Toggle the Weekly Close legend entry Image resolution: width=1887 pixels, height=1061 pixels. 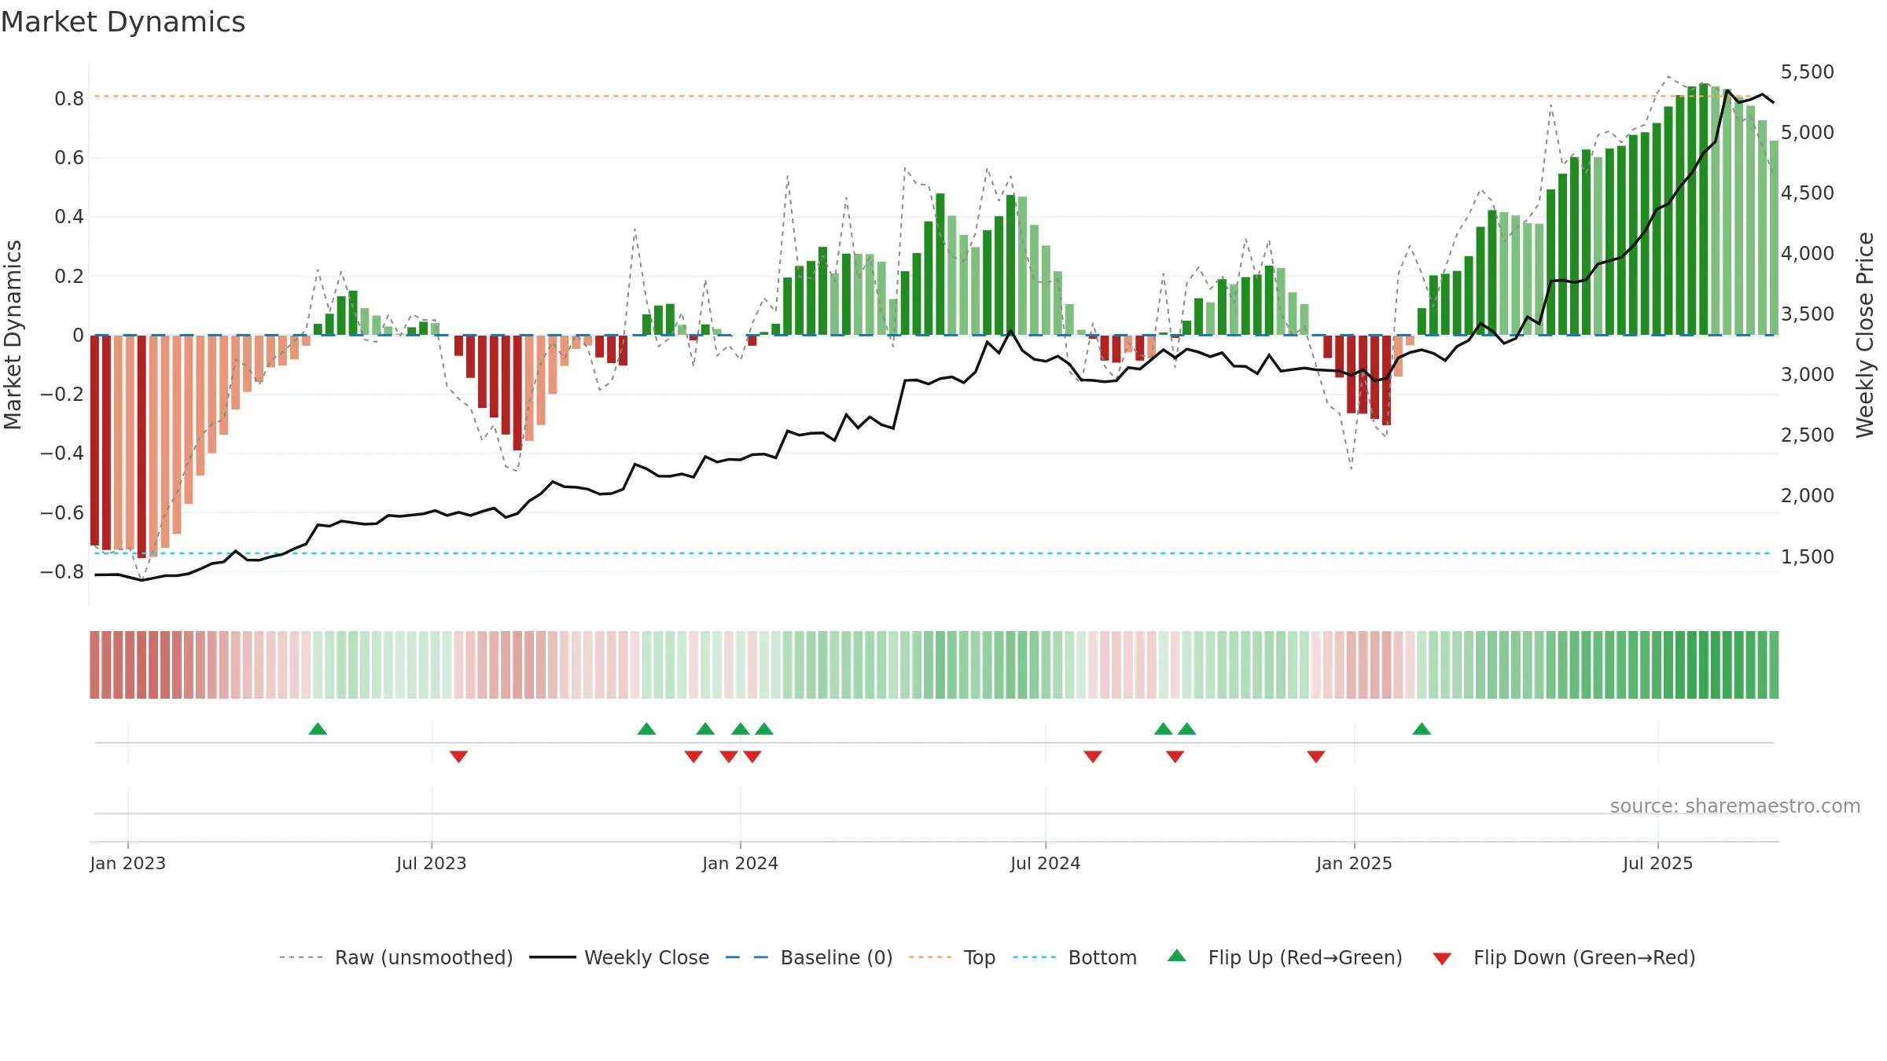[647, 957]
